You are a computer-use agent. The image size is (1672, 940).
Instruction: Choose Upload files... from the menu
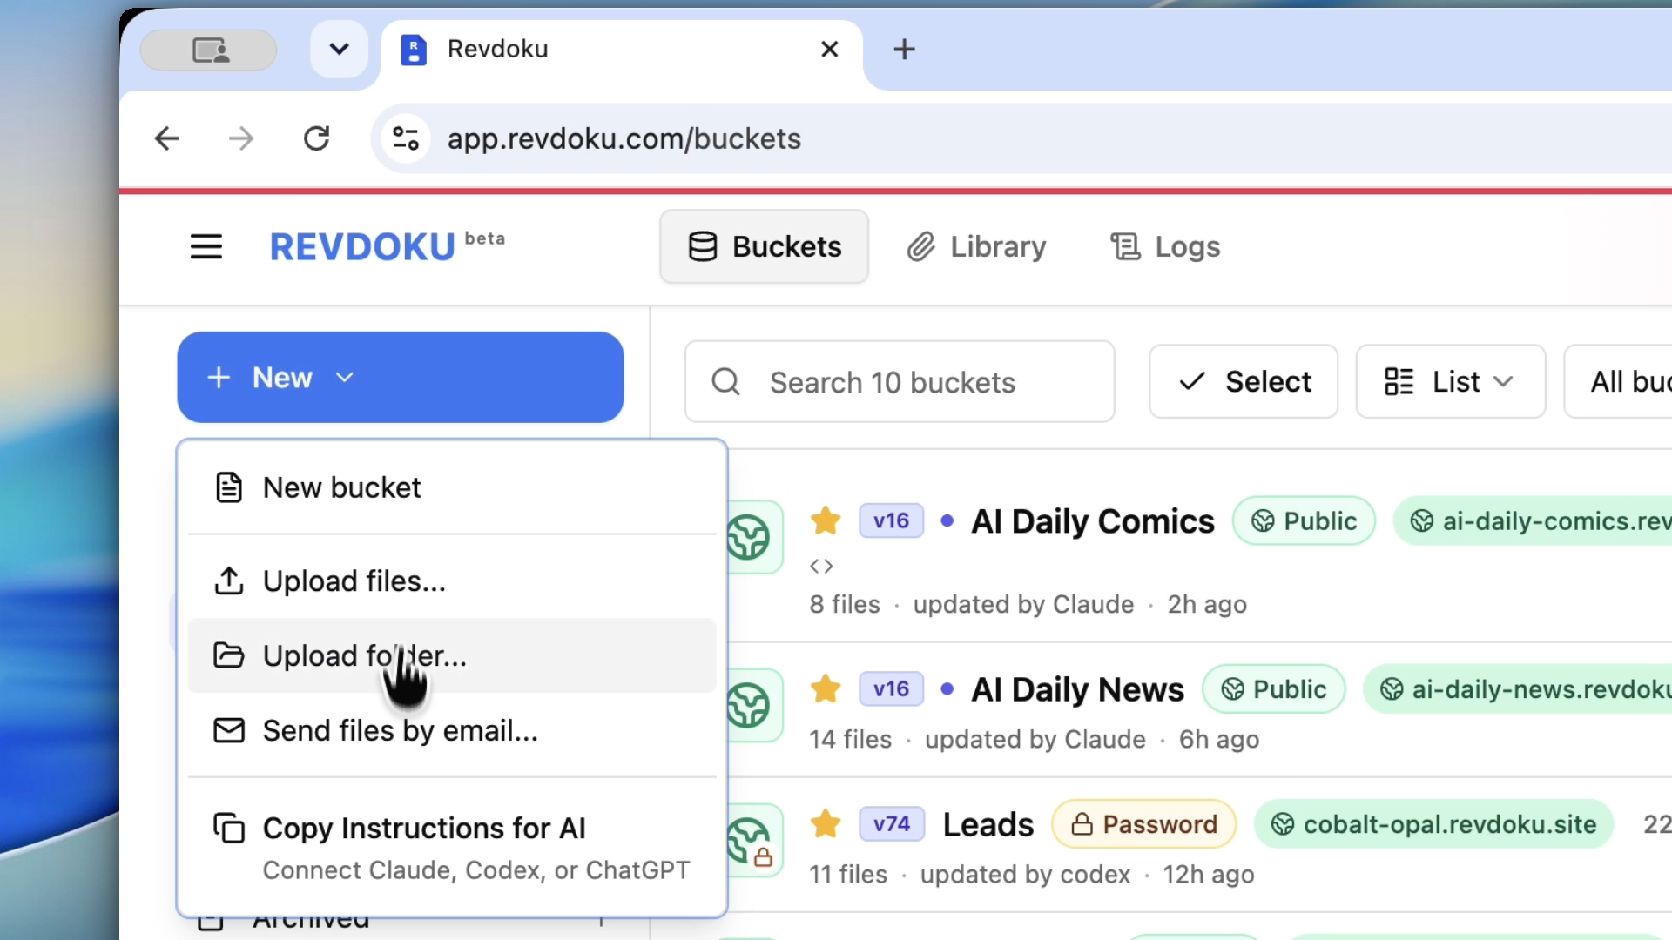click(452, 581)
